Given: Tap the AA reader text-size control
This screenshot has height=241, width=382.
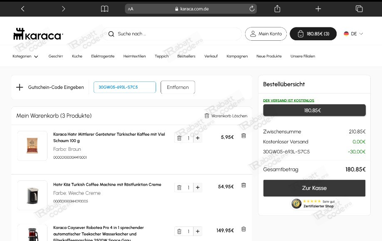Looking at the screenshot, I should click(x=131, y=9).
